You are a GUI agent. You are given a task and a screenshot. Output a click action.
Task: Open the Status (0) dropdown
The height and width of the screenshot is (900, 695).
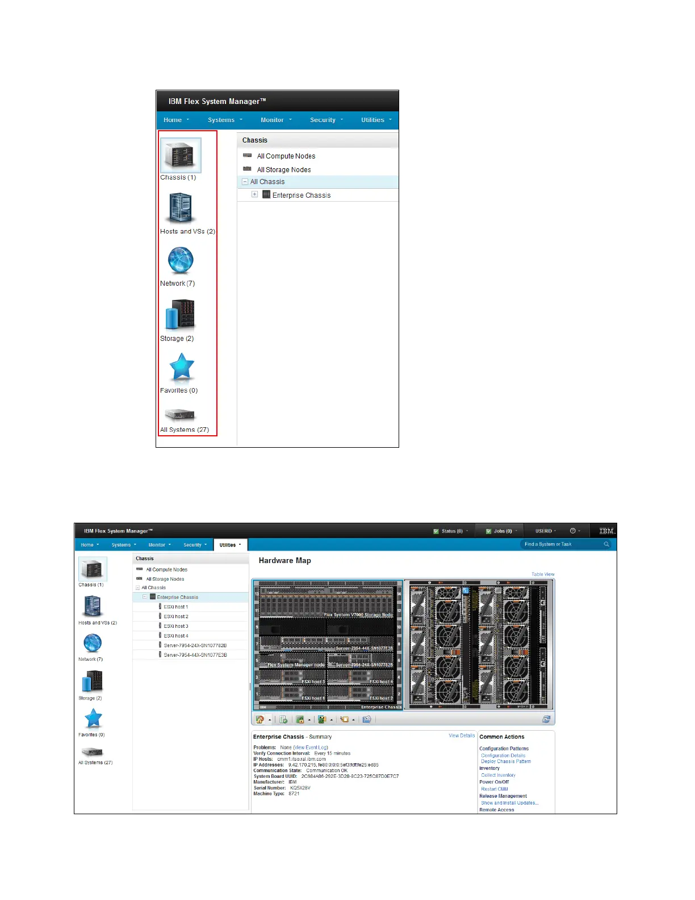pyautogui.click(x=451, y=531)
